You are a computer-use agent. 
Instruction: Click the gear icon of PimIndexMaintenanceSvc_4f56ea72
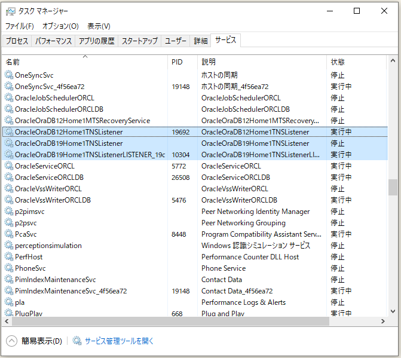tap(9, 290)
